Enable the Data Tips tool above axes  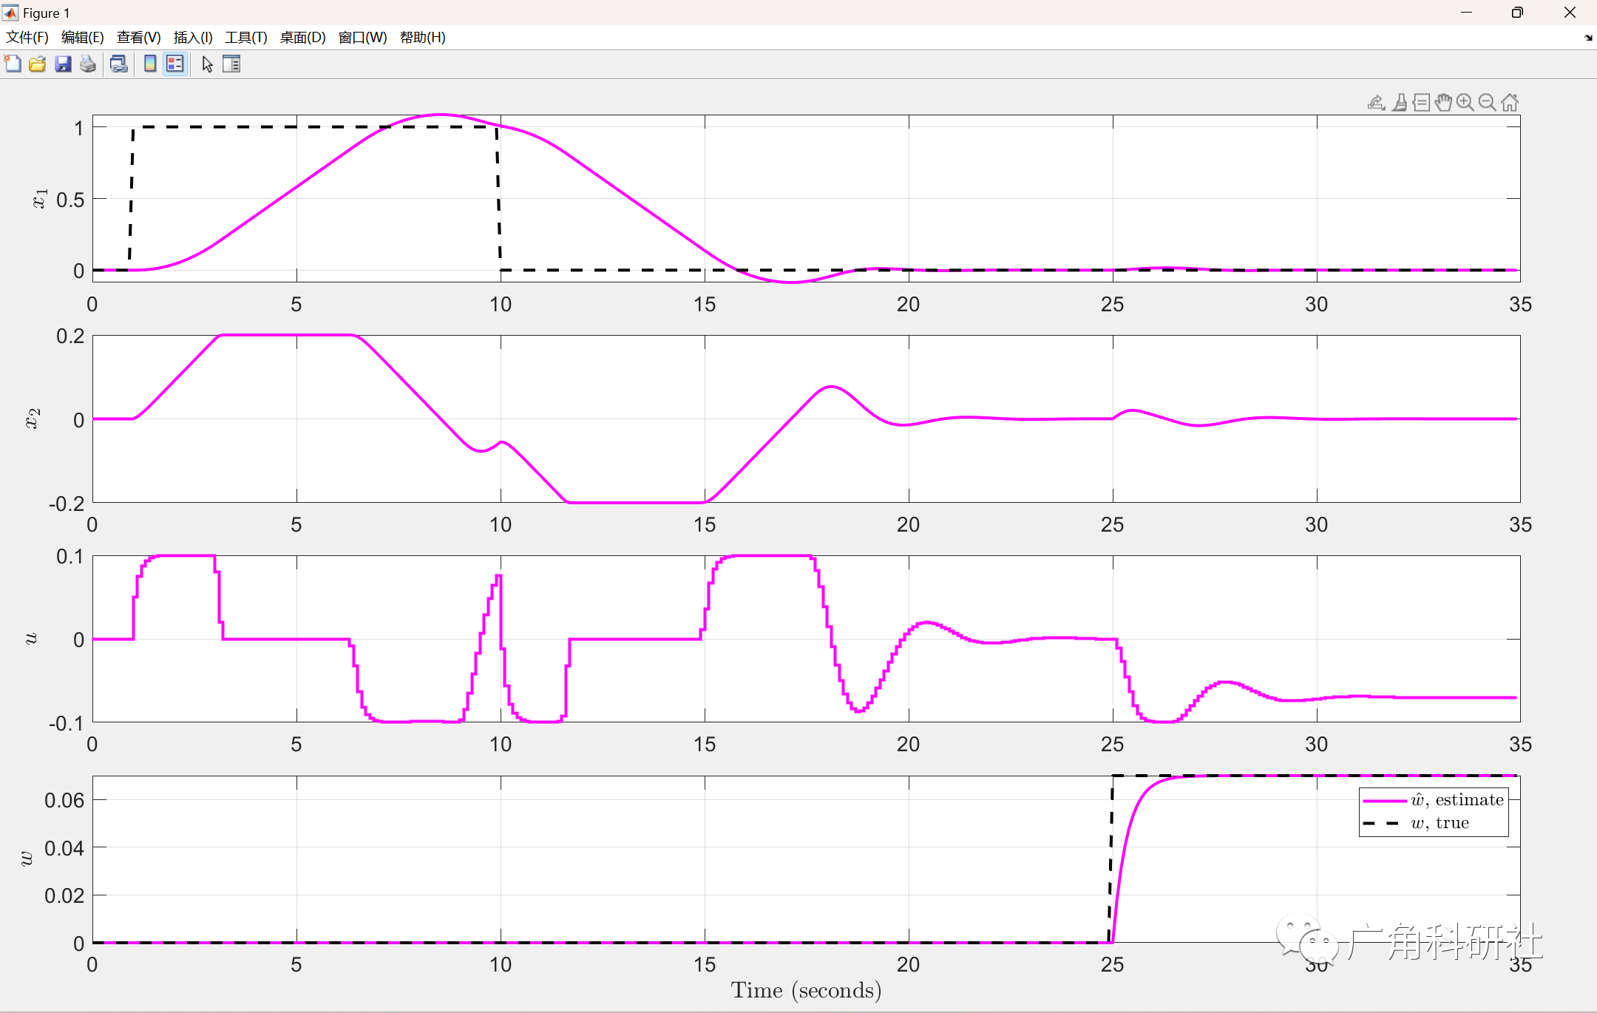tap(1421, 103)
